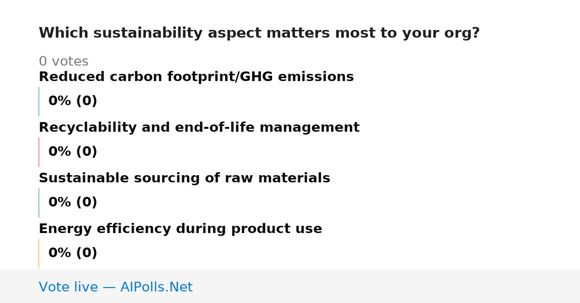Click the 0% (0) result under sustainable sourcing
Viewport: 580px width, 303px height.
73,203
